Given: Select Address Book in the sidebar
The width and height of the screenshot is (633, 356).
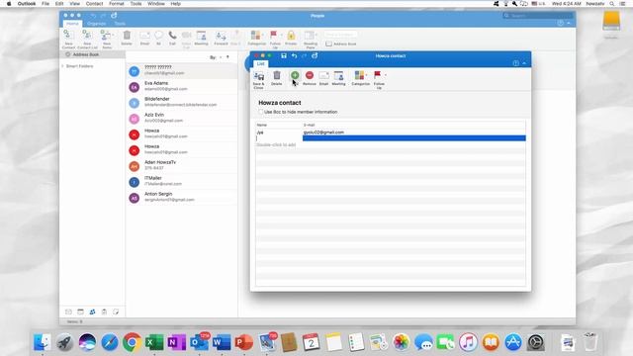Looking at the screenshot, I should (92, 54).
